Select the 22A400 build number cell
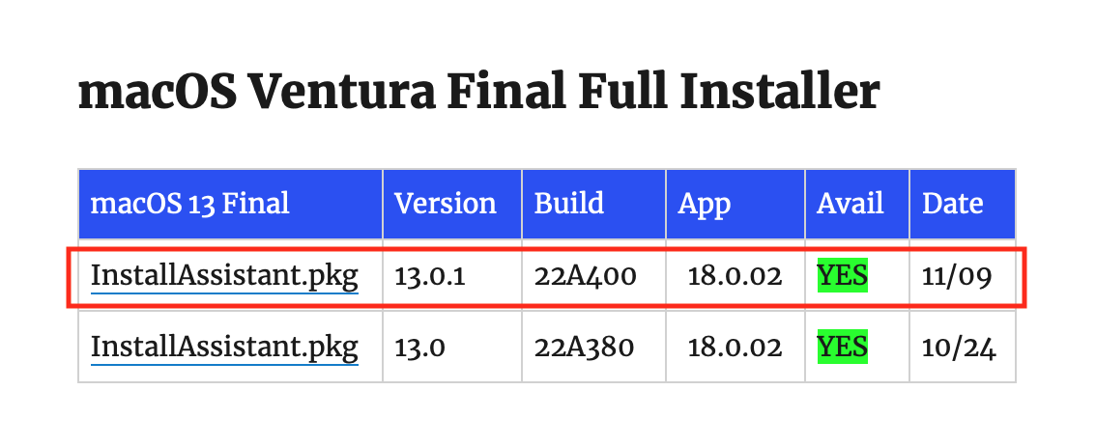 click(x=586, y=277)
